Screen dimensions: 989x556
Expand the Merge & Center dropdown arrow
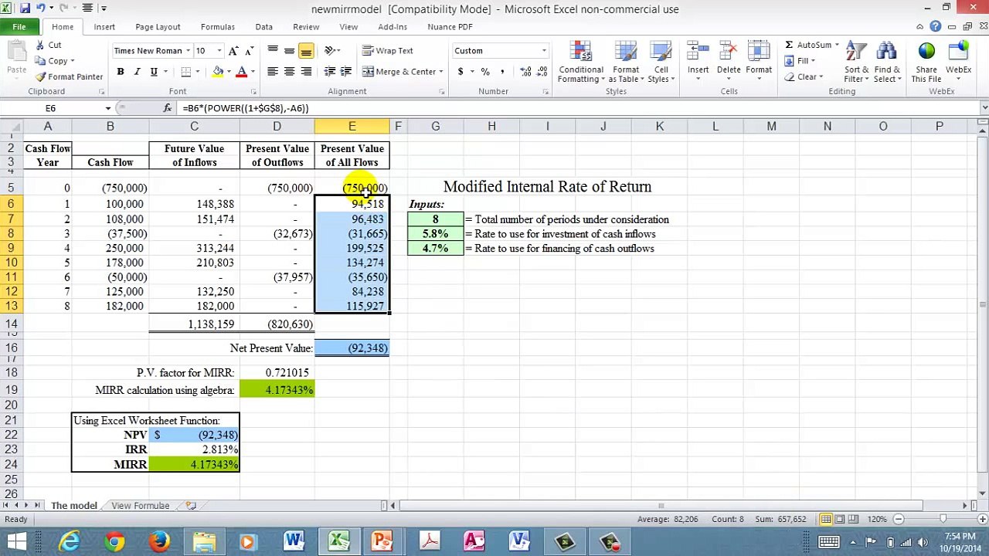point(441,72)
